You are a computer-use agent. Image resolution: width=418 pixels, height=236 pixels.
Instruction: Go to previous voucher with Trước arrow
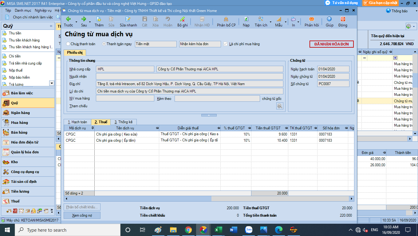pos(68,22)
